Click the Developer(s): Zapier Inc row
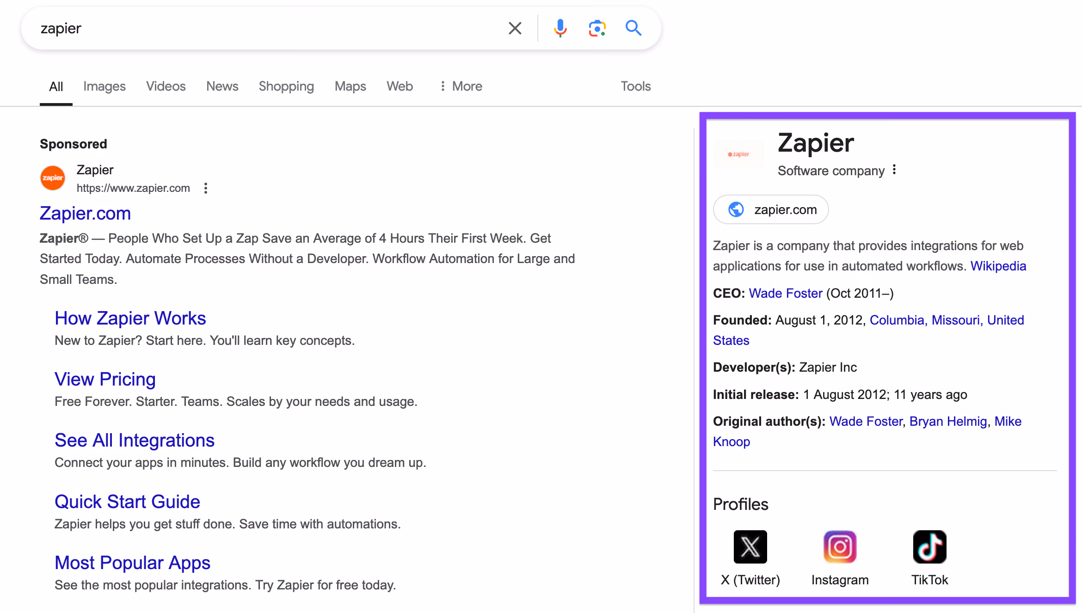The width and height of the screenshot is (1082, 613). click(x=785, y=368)
